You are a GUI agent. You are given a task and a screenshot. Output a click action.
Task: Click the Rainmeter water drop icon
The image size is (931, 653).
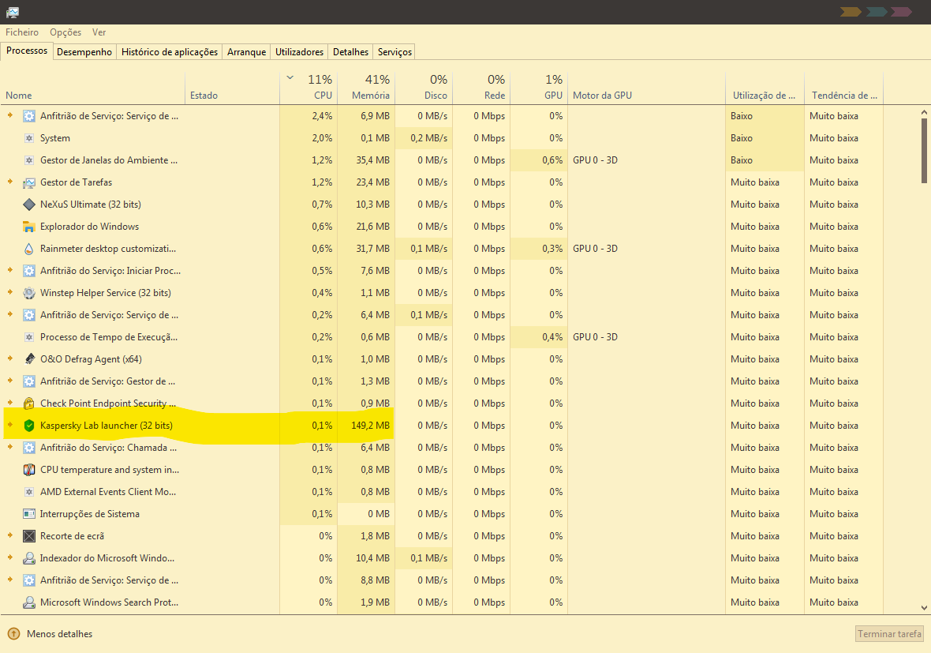(29, 249)
